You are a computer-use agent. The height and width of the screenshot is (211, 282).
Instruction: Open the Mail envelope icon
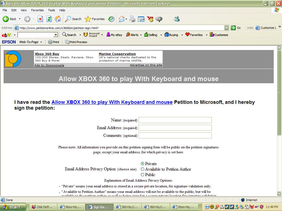(x=122, y=19)
